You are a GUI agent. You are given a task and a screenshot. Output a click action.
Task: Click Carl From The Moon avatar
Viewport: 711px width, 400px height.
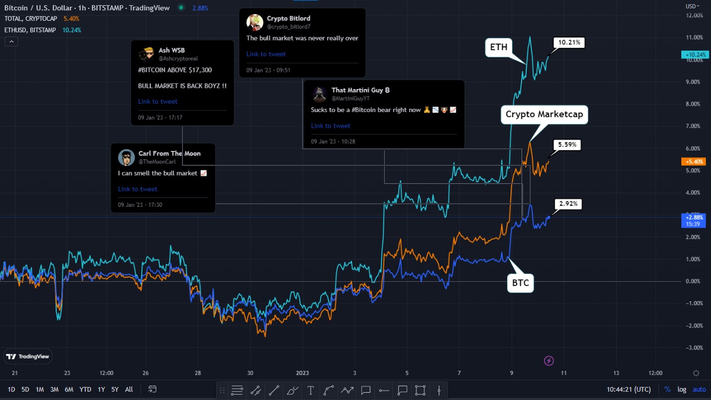[126, 157]
